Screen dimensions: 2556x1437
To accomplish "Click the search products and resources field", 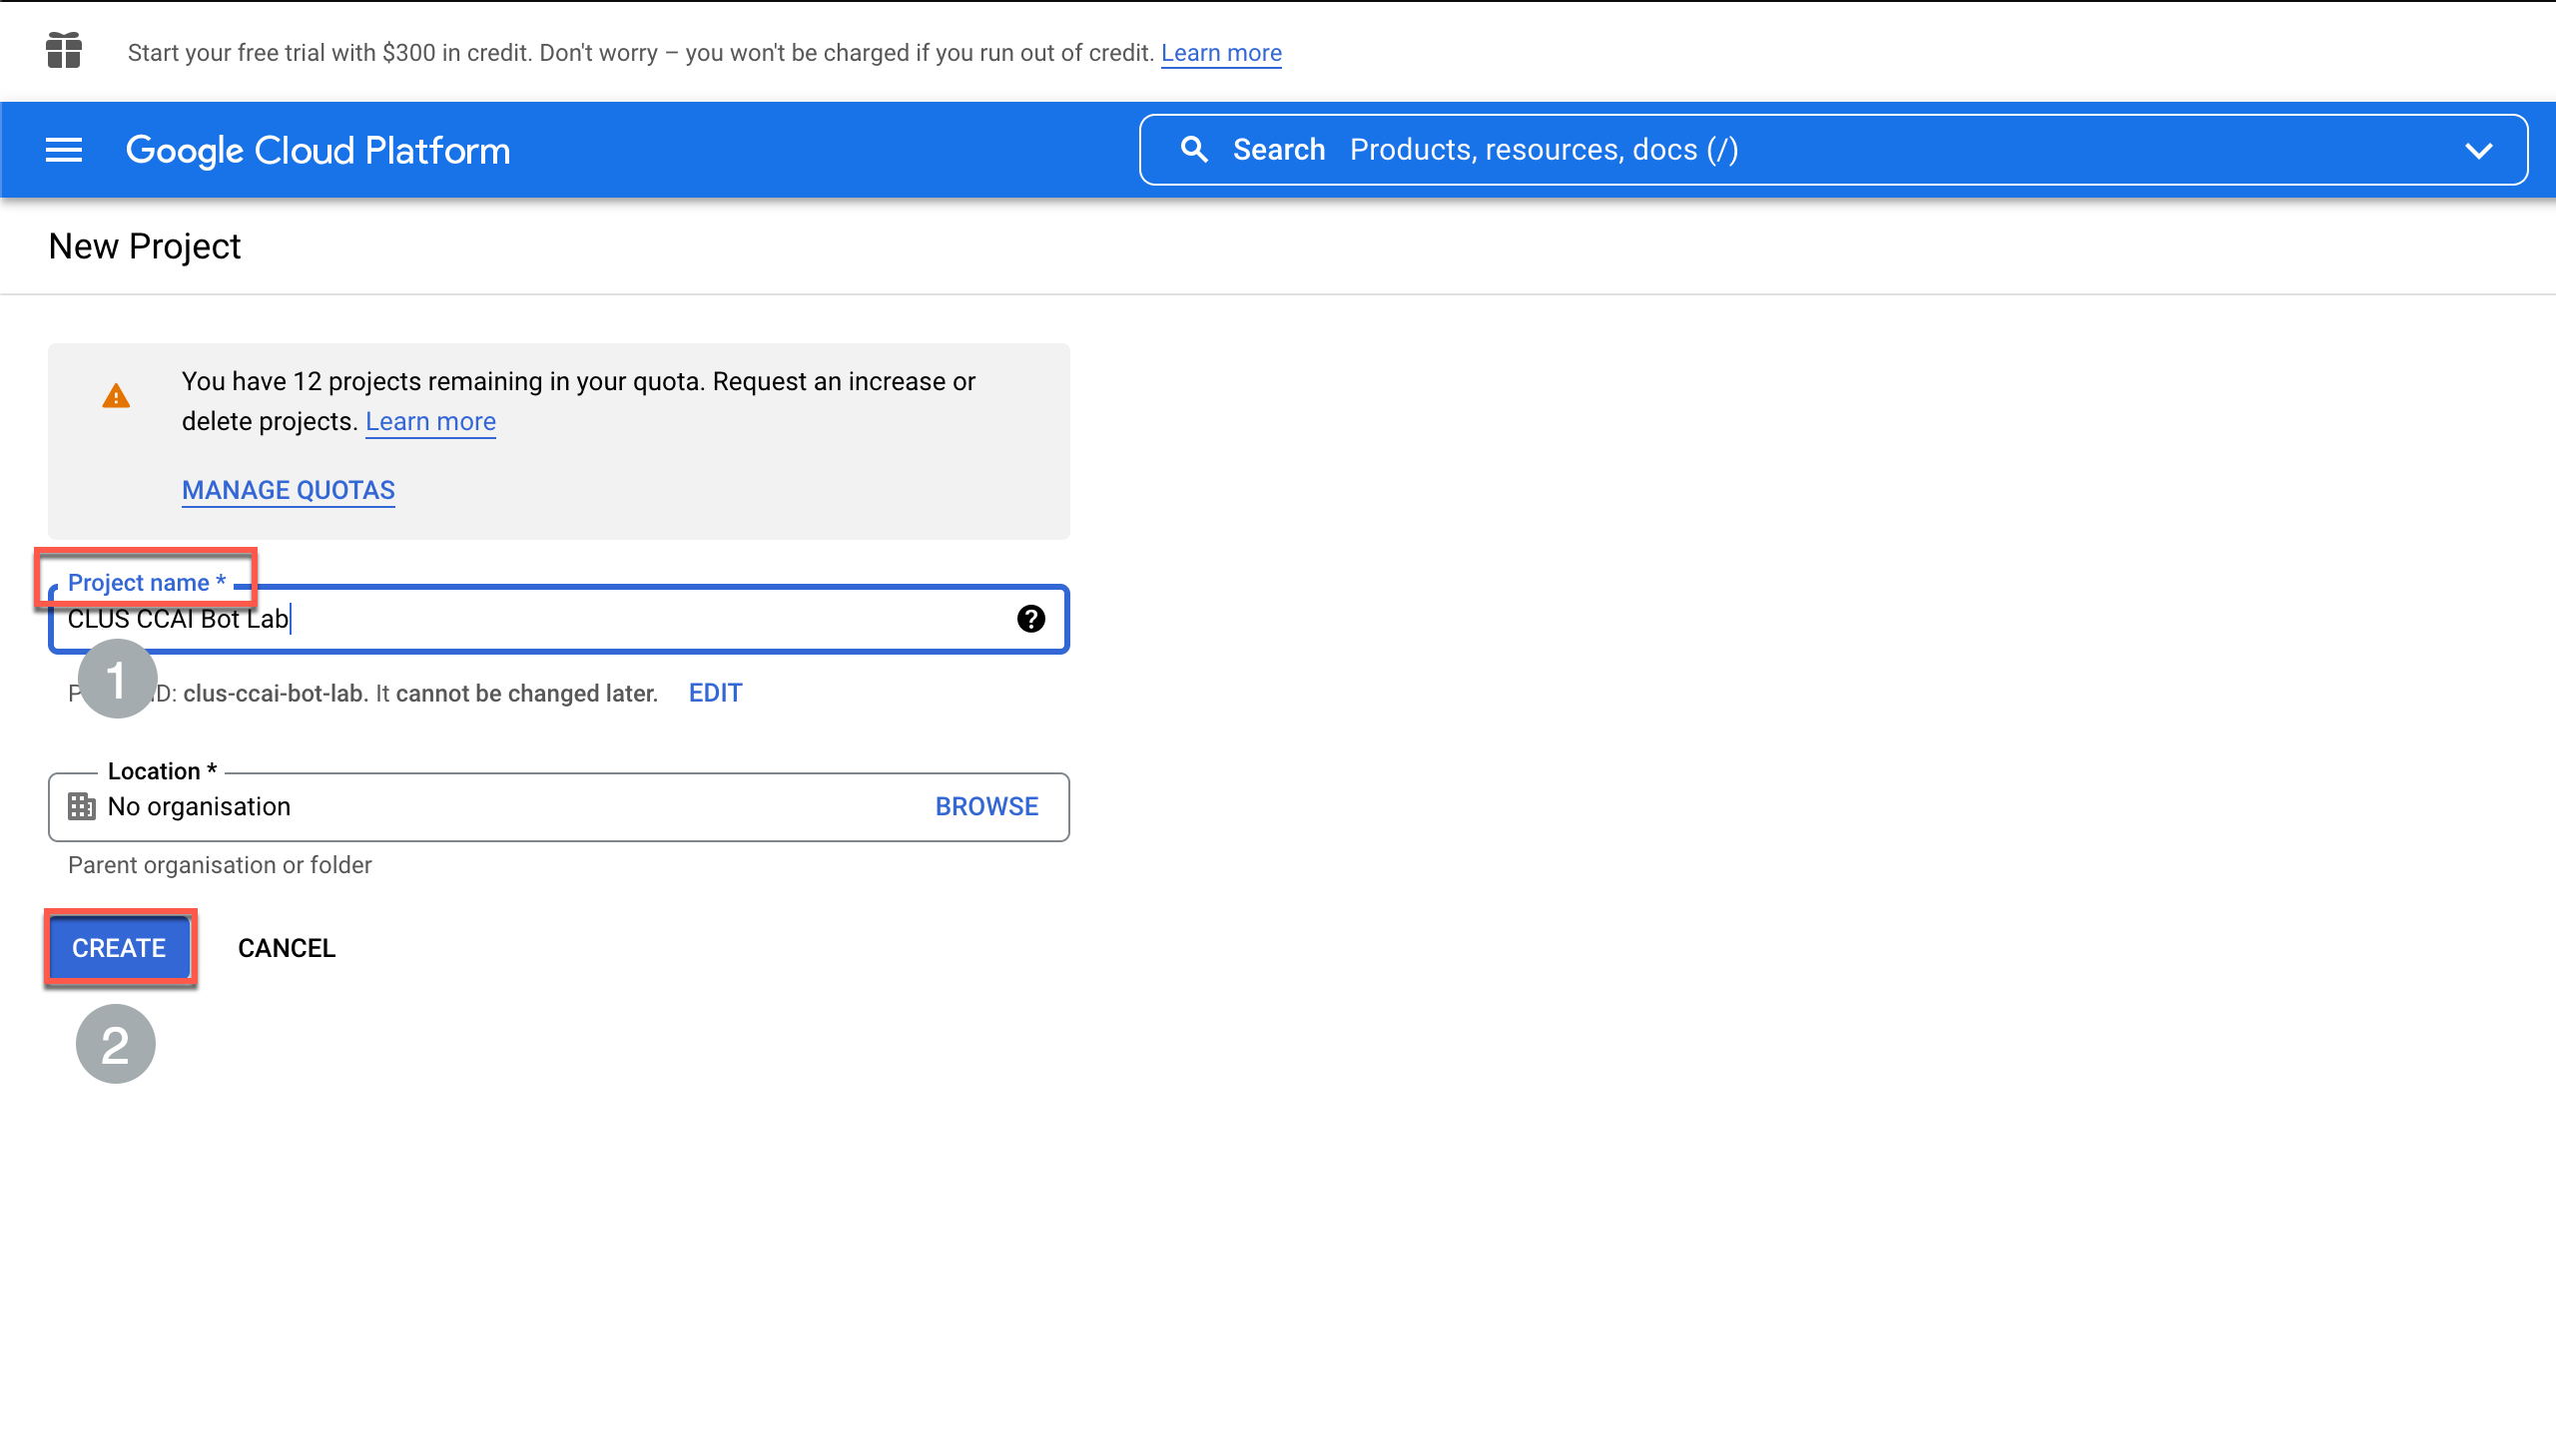I will 1833,150.
